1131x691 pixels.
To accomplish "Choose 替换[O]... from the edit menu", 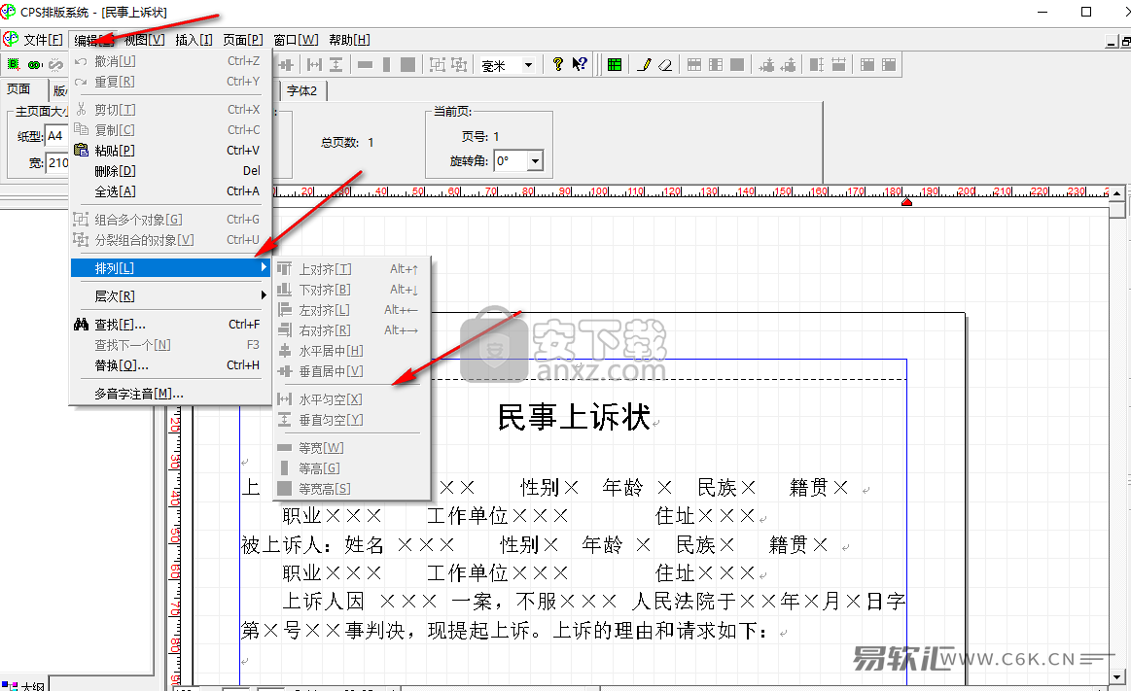I will [170, 365].
